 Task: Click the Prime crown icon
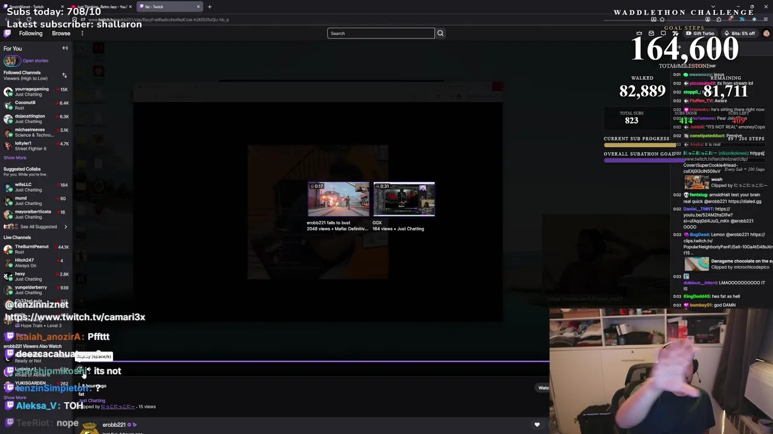click(640, 33)
